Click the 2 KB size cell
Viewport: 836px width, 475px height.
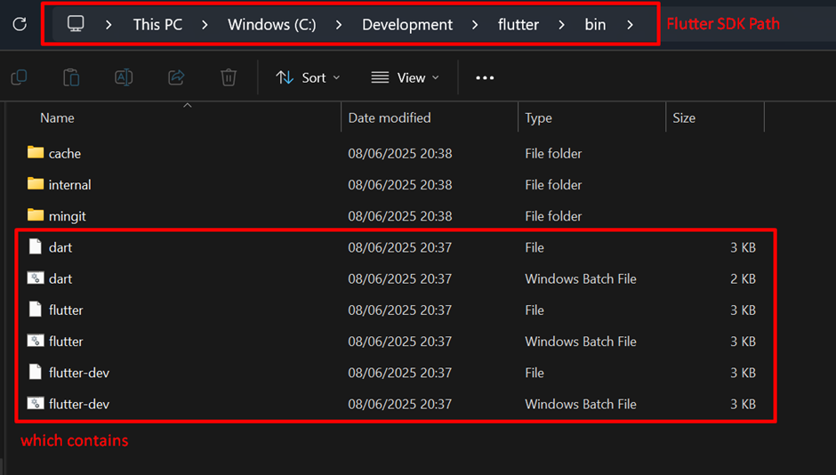(x=743, y=278)
